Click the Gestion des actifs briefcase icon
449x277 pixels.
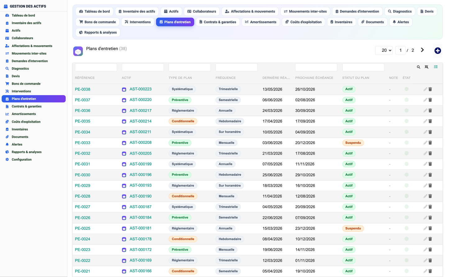[6, 6]
